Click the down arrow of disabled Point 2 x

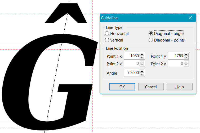142,65
